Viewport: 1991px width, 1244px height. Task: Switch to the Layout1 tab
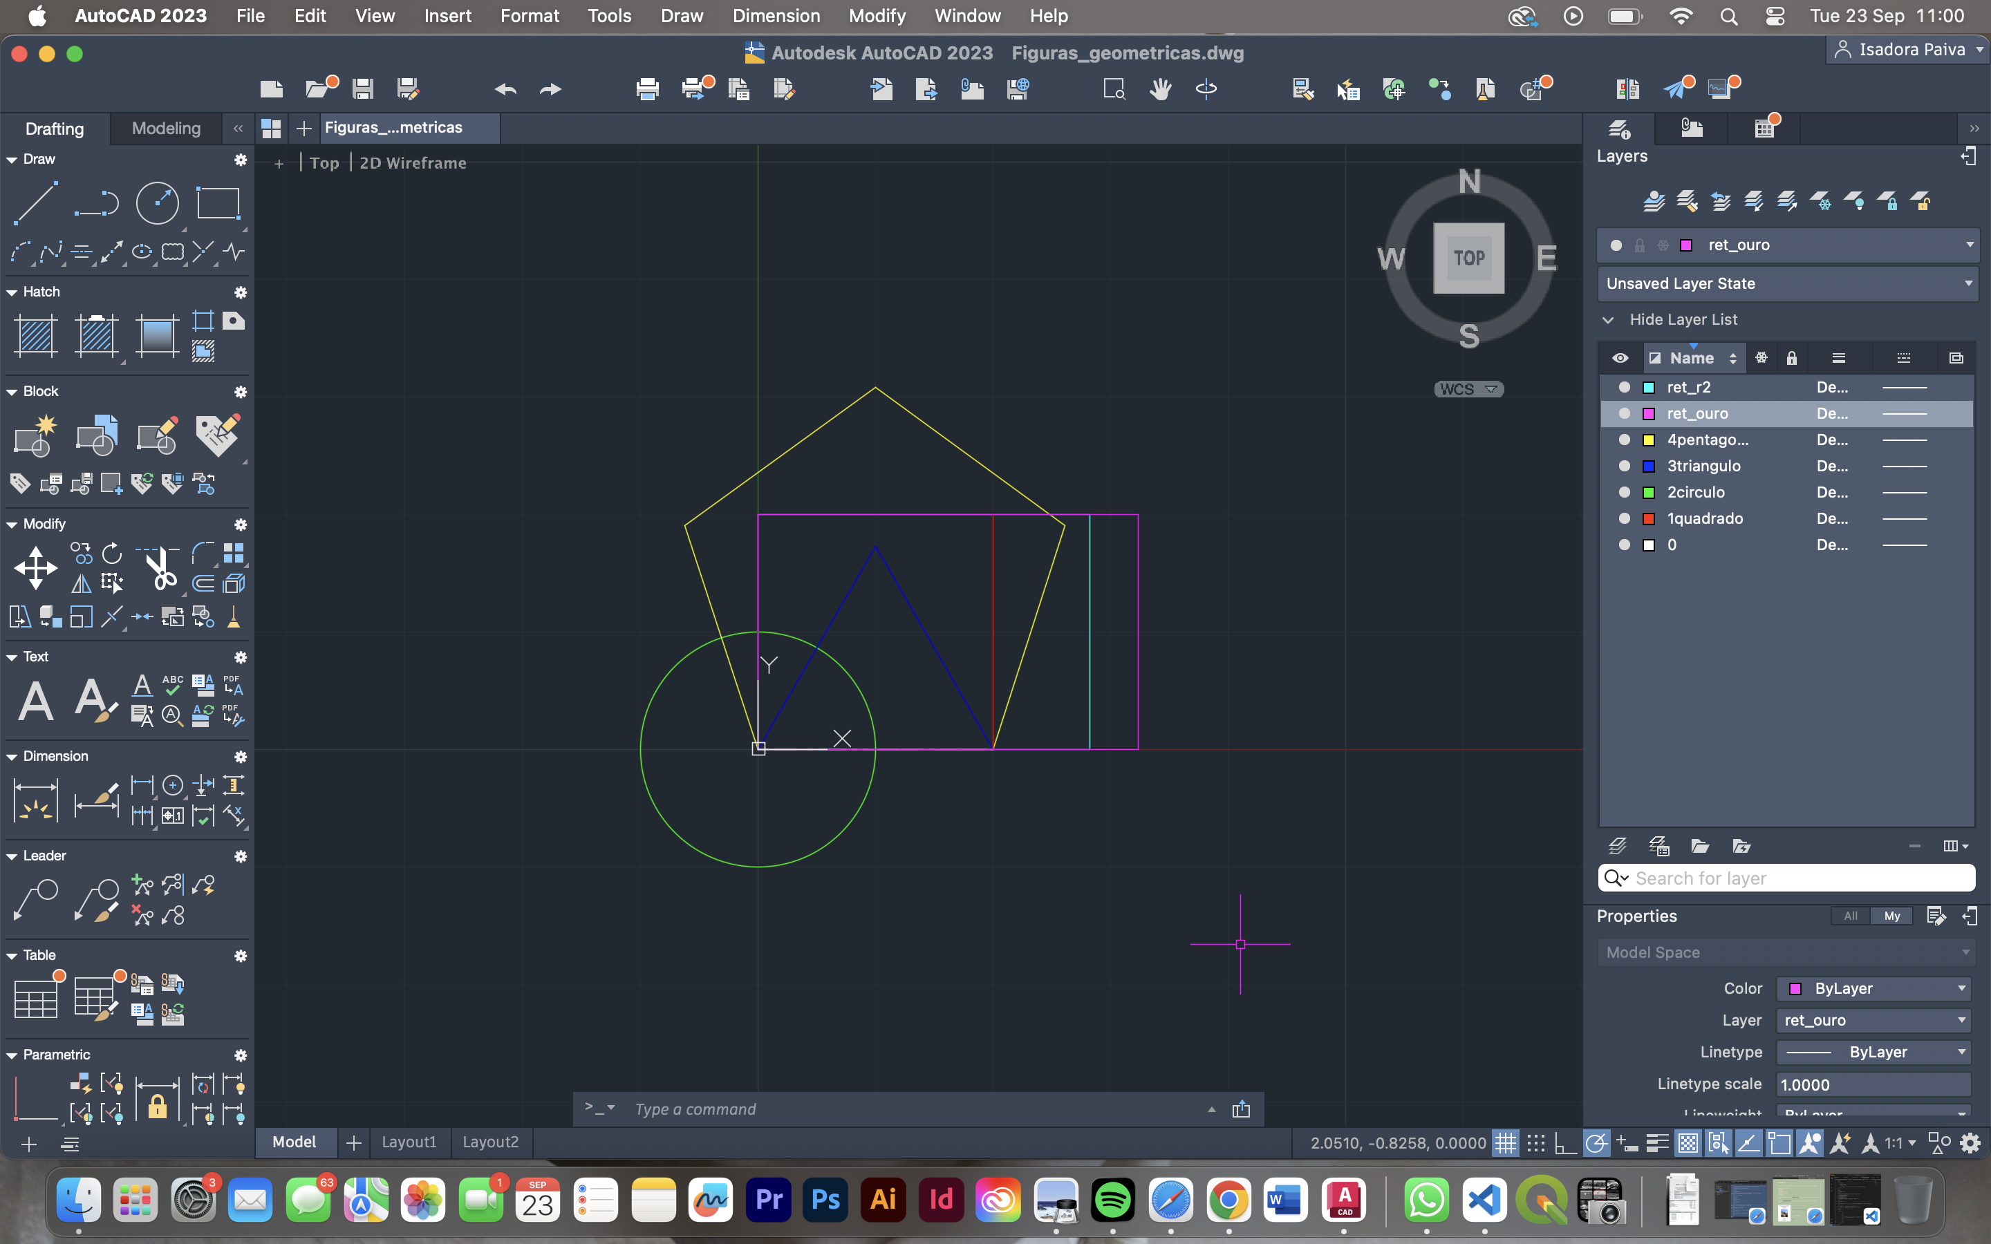(409, 1142)
